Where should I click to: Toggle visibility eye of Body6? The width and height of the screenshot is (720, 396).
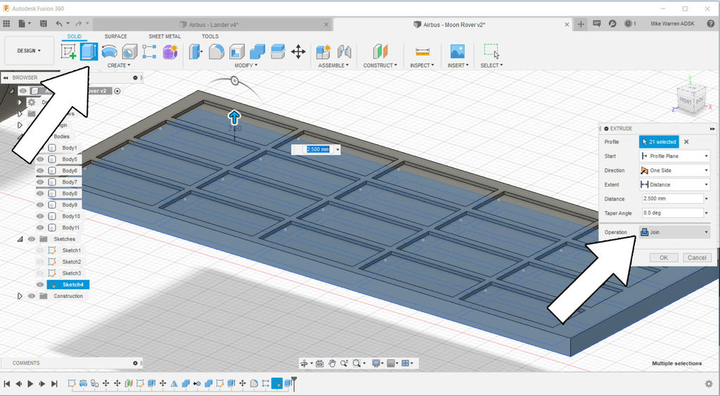(x=40, y=171)
